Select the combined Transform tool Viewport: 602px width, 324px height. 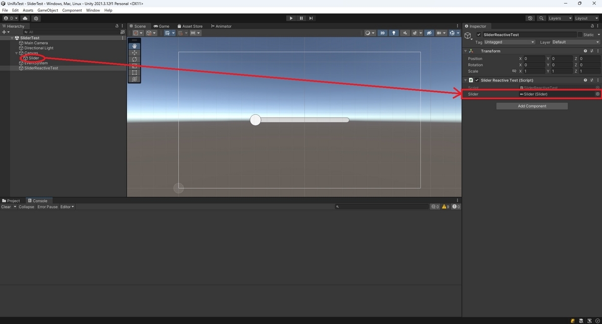click(x=134, y=79)
